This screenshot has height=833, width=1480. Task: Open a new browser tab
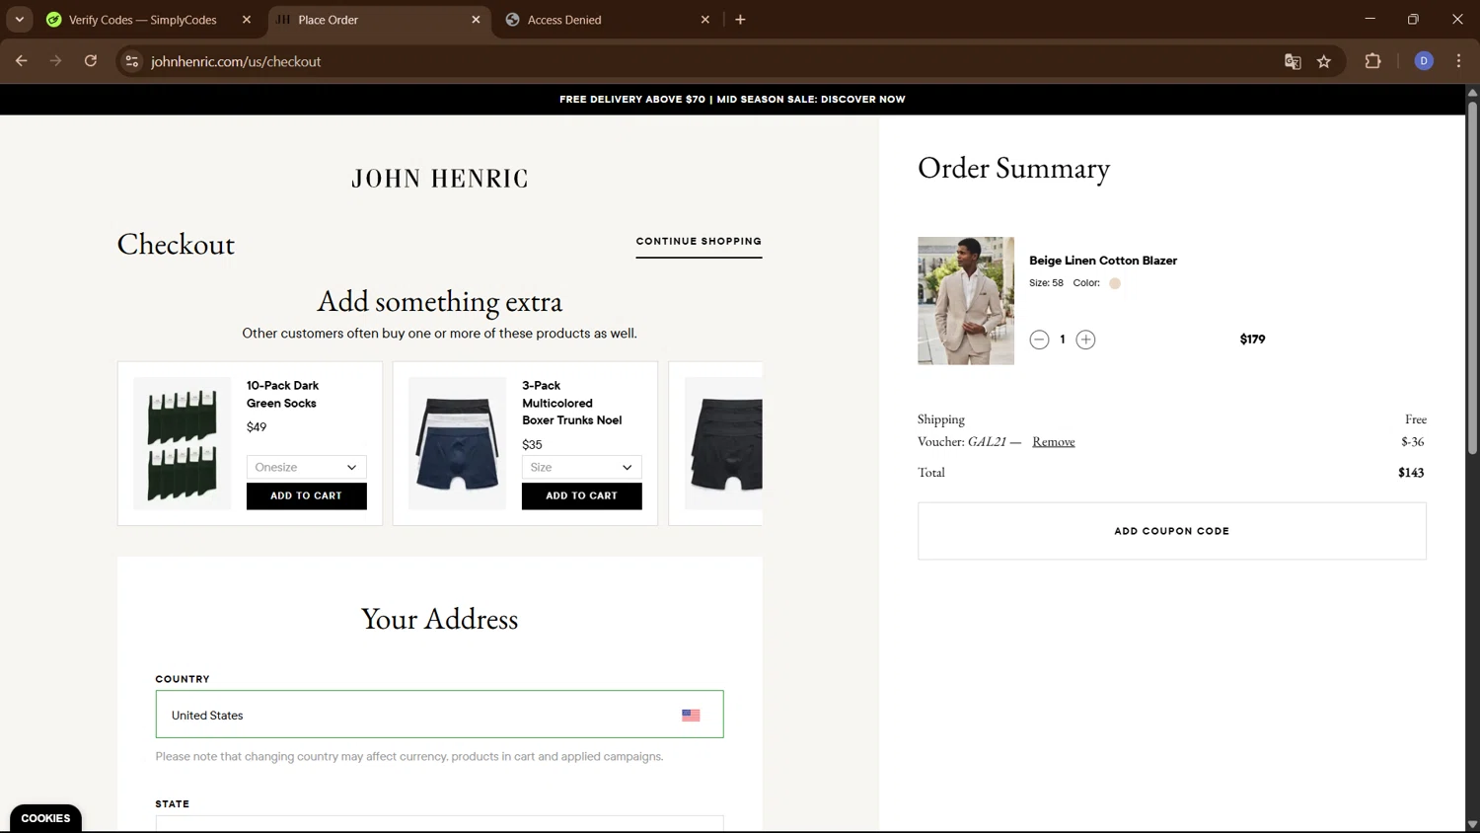tap(740, 20)
